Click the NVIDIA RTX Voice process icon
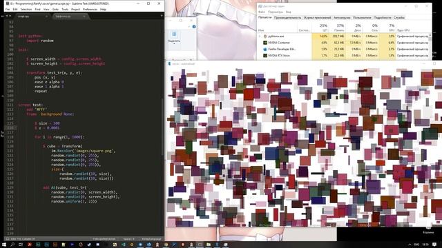Screen dimensions: 442x248 tap(265, 56)
